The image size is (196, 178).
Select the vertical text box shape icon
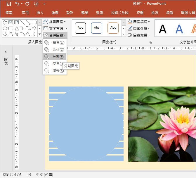coord(16,23)
